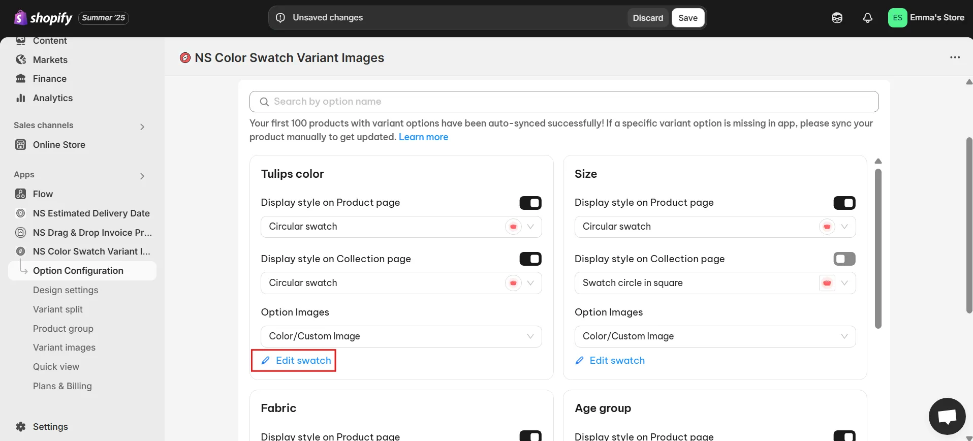The image size is (973, 441).
Task: Click the unsaved changes warning icon
Action: pos(280,18)
